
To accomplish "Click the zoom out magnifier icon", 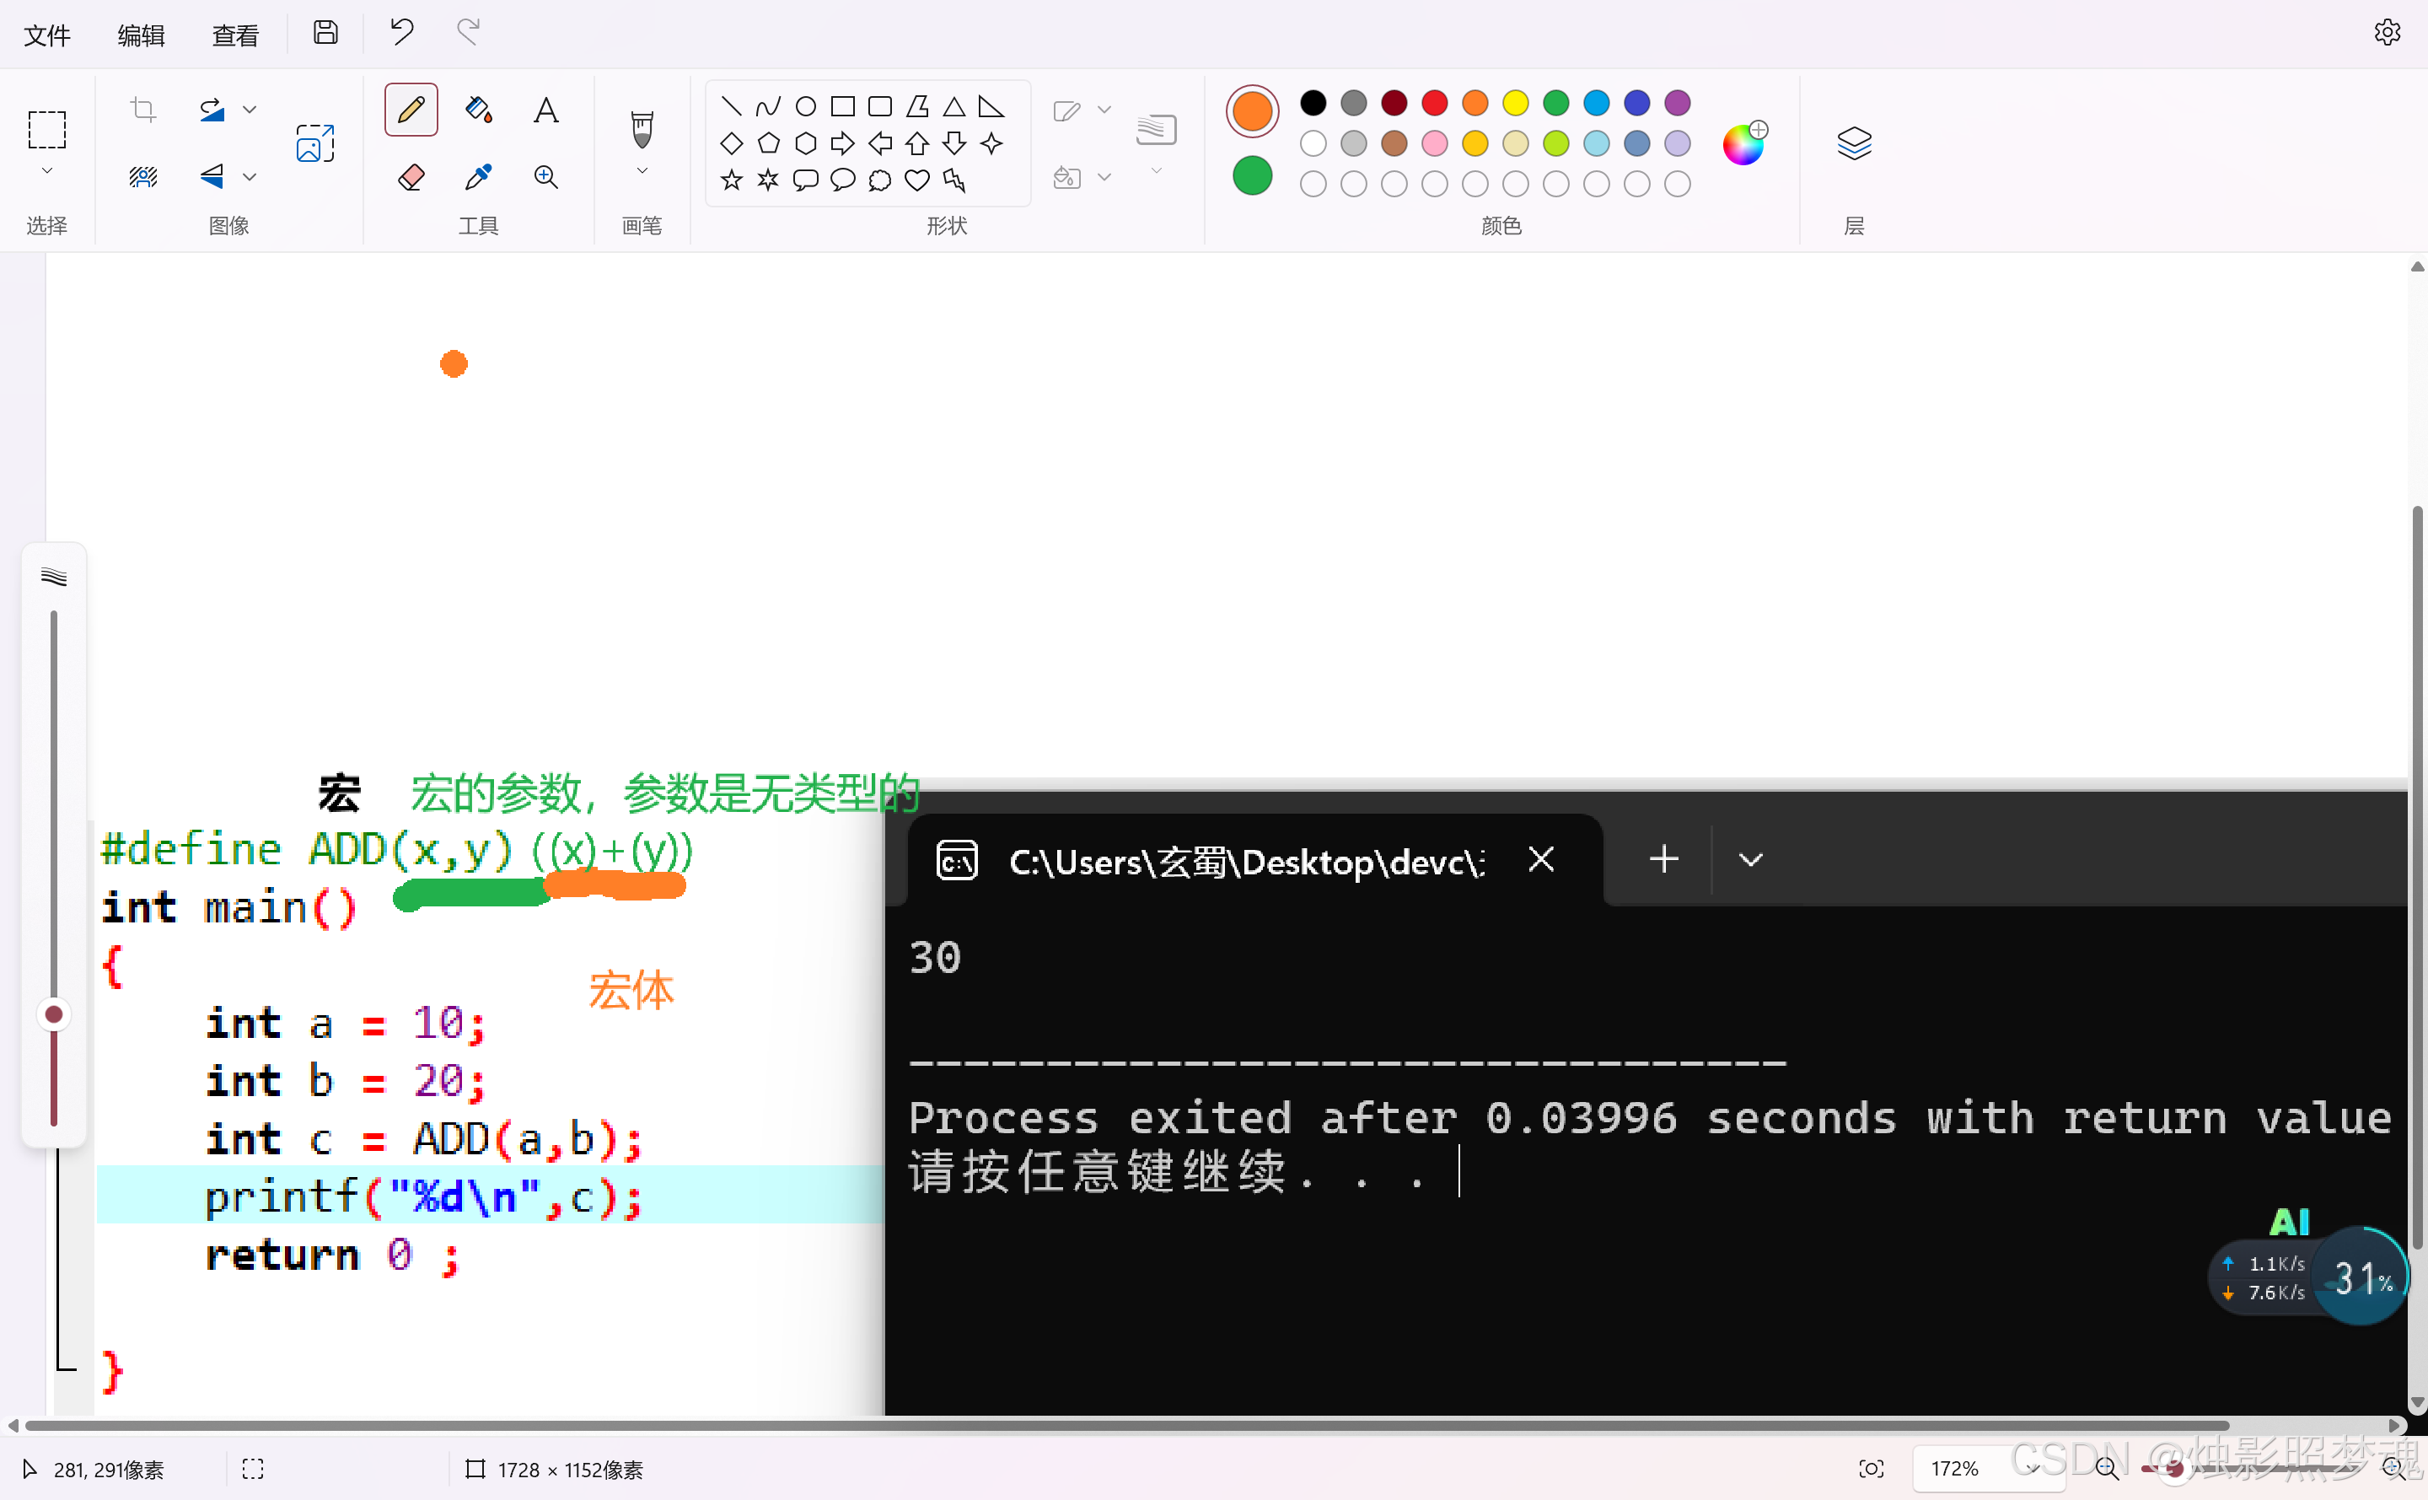I will (2107, 1468).
